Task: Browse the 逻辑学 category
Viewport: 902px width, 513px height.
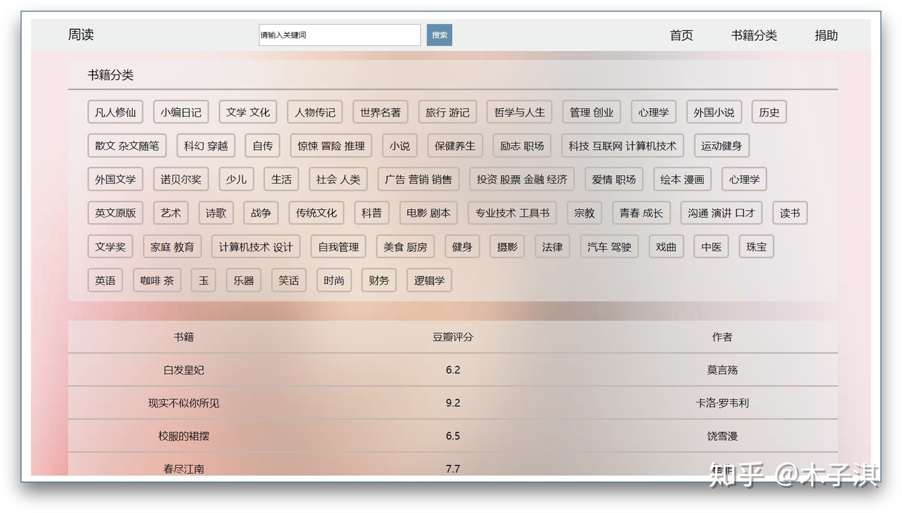Action: click(429, 280)
